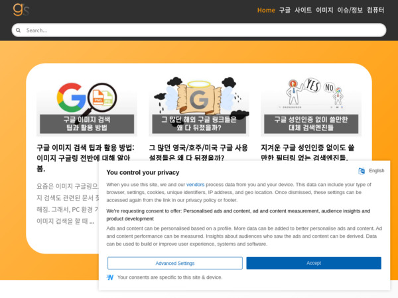This screenshot has width=398, height=298.
Task: Accept the privacy consent
Action: [314, 264]
